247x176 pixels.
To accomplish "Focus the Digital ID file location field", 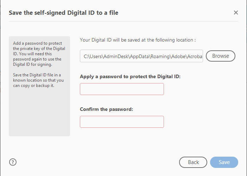I will 141,56.
